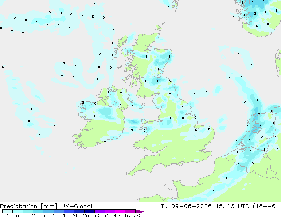281x217 pixels.
Task: Click the date text 'Tu 09-06-2026'
Action: point(186,206)
